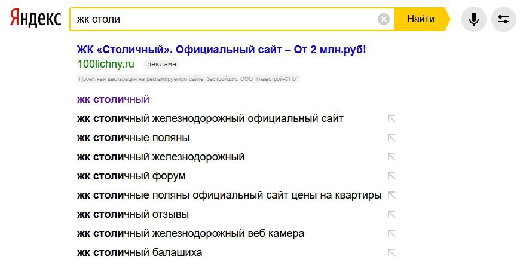Select suggestion 'жк столичный балашиха'
Image resolution: width=520 pixels, height=265 pixels.
pyautogui.click(x=140, y=252)
